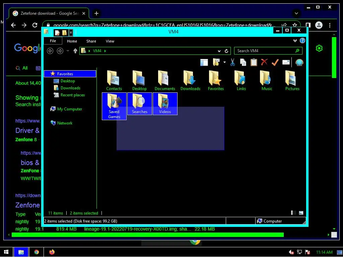The height and width of the screenshot is (257, 343).
Task: Select the Videos folder
Action: [x=165, y=104]
